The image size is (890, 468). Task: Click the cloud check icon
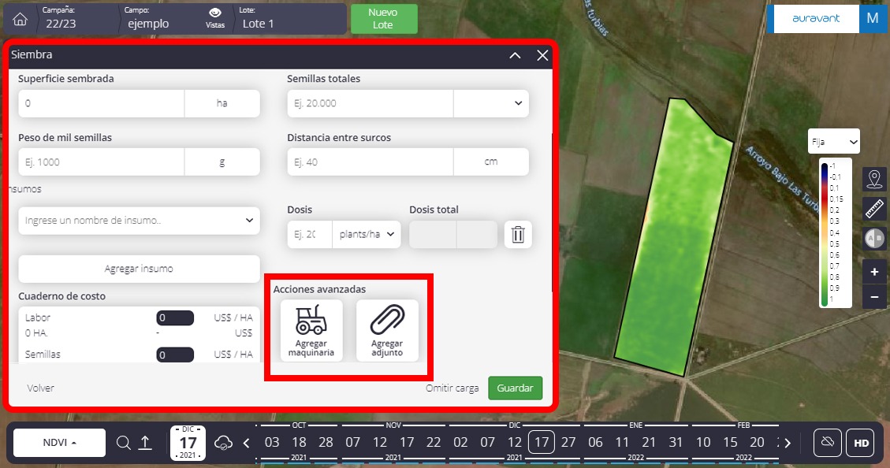tap(223, 443)
